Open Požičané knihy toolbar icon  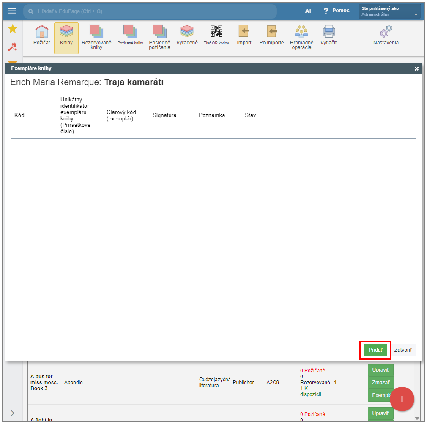(130, 36)
